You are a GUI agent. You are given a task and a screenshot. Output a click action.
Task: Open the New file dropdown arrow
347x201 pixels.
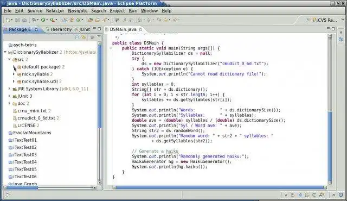[12, 20]
